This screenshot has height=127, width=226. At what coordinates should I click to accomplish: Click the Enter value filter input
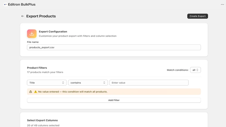click(x=149, y=83)
